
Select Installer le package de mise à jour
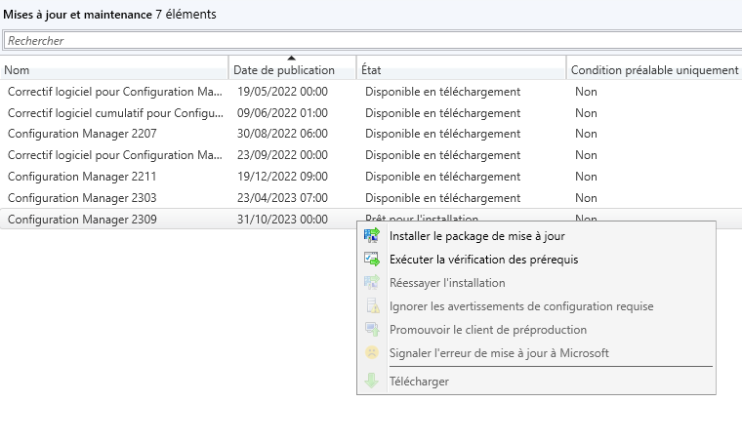point(476,236)
